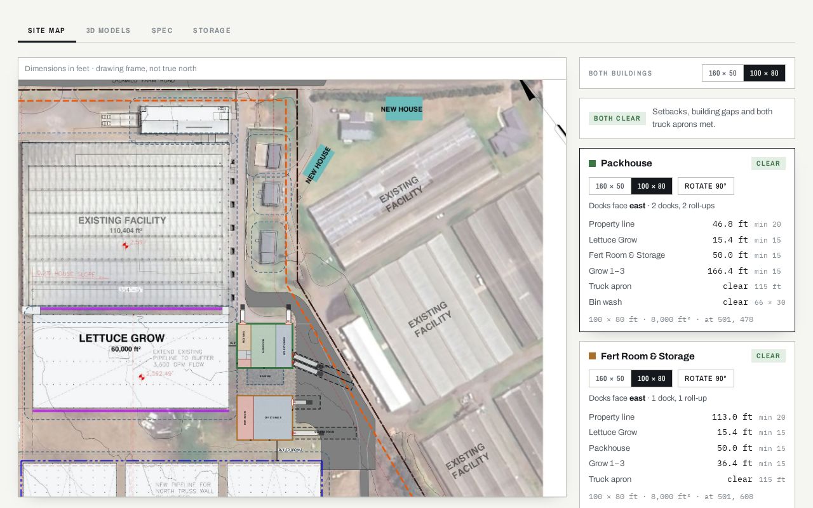Screen dimensions: 813x508
Task: Click the Fert Room property line value 113.0 ft
Action: tap(732, 417)
